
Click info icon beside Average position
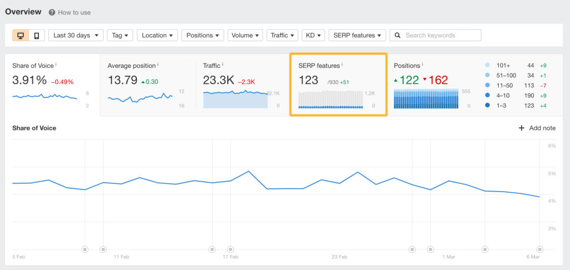pos(158,64)
